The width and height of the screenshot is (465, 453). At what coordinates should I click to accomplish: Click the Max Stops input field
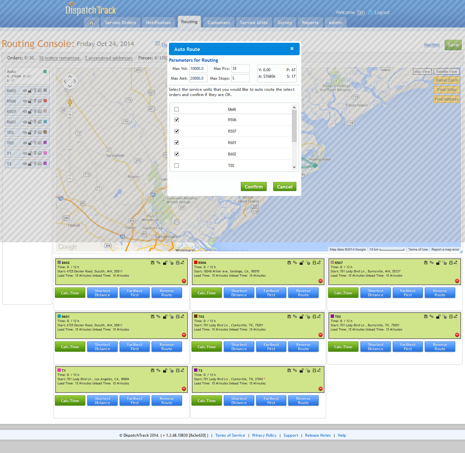click(240, 78)
